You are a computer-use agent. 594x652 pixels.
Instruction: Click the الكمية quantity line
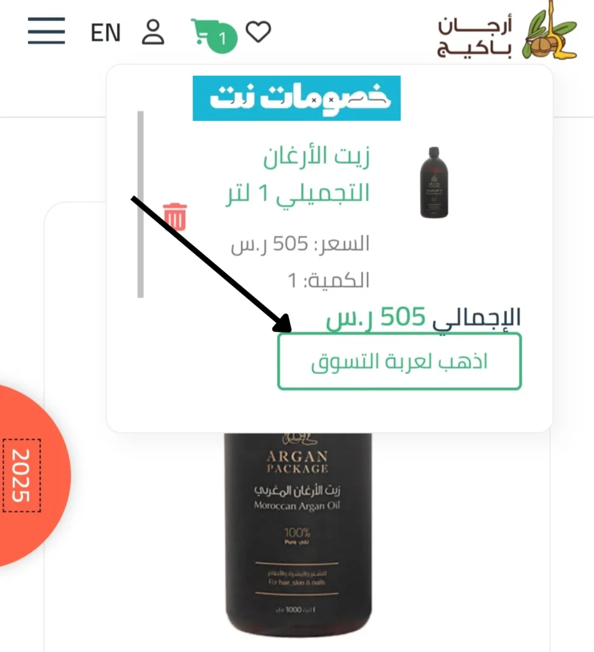tap(329, 281)
